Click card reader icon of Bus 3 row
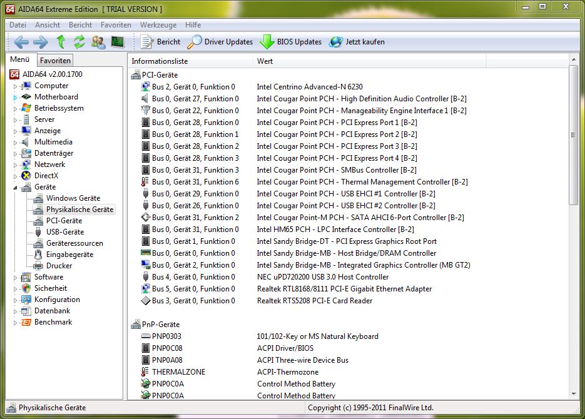 pyautogui.click(x=146, y=301)
